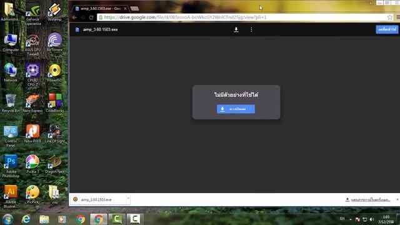Reload the page in Chrome
This screenshot has width=400, height=225.
click(91, 17)
